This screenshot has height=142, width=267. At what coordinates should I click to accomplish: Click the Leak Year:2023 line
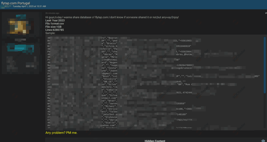[55, 20]
